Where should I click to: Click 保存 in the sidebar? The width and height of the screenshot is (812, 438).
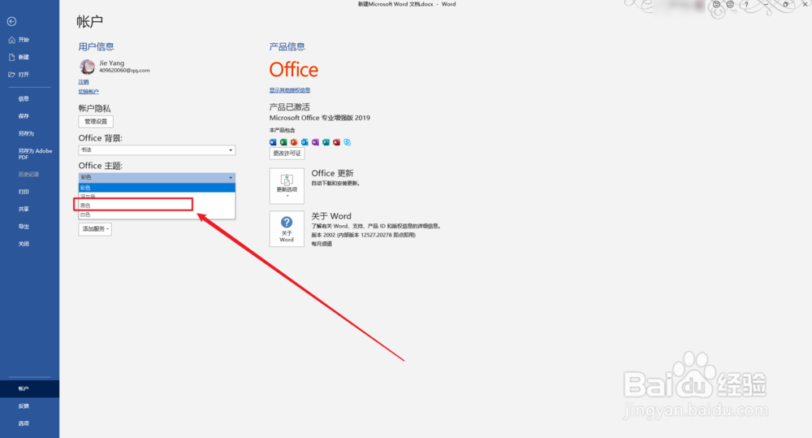pyautogui.click(x=24, y=116)
